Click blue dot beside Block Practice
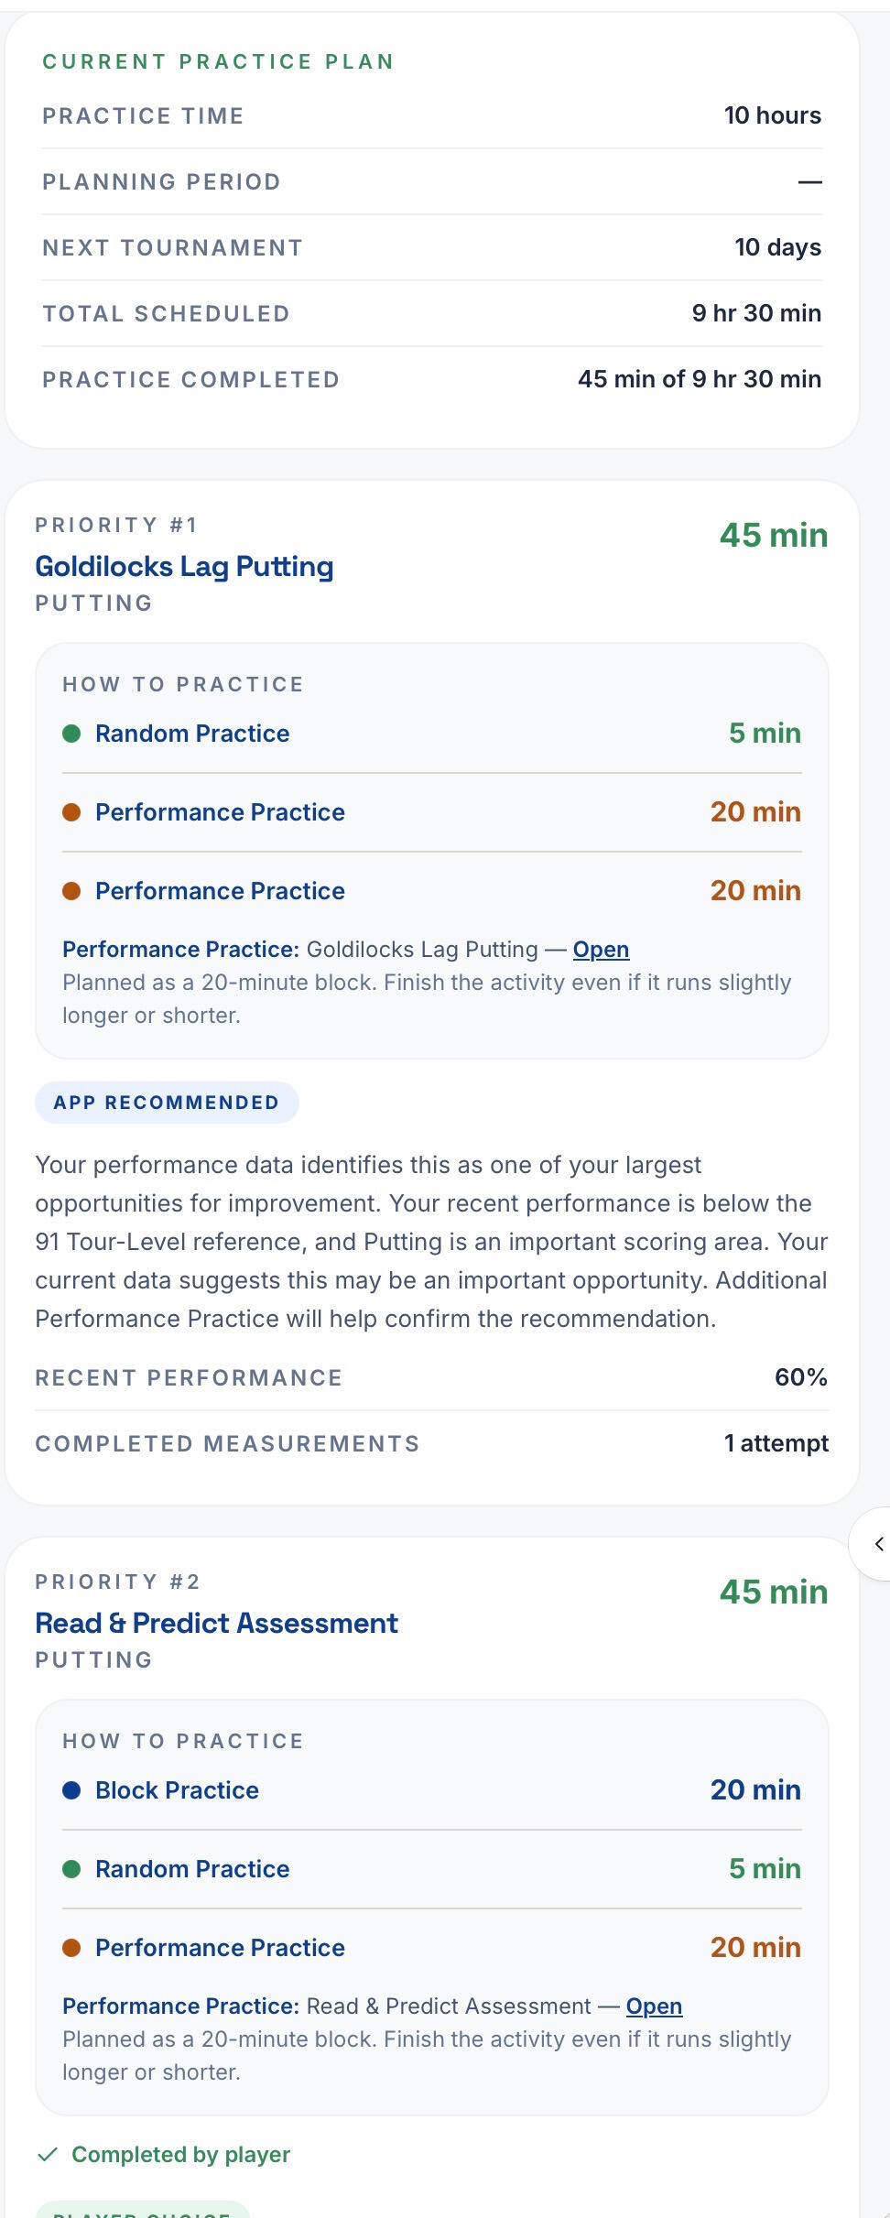Screen dimensions: 890x2218 [71, 1790]
